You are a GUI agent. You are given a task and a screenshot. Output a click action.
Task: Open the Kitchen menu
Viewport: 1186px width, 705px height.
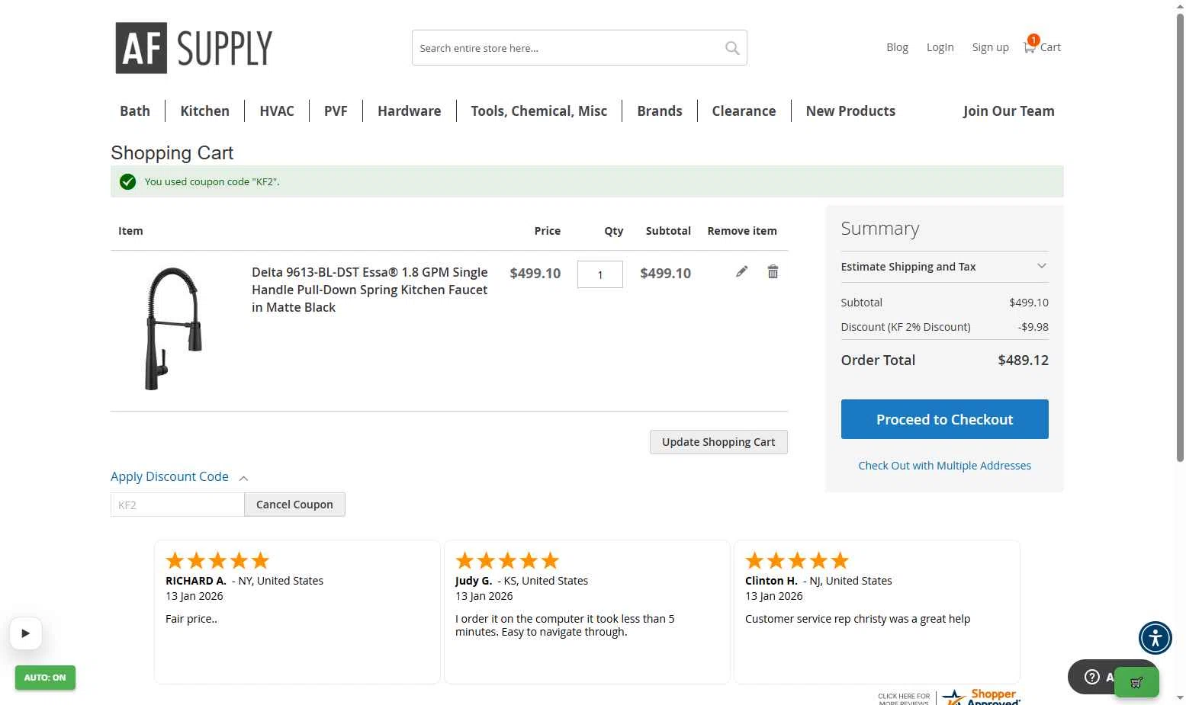[204, 111]
